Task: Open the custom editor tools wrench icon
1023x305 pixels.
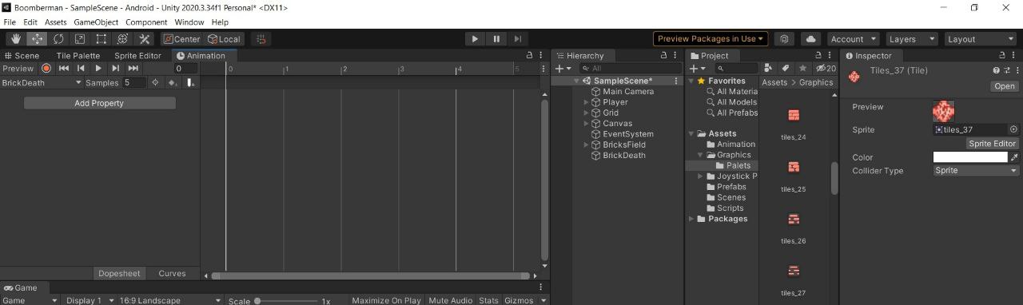Action: [x=145, y=39]
